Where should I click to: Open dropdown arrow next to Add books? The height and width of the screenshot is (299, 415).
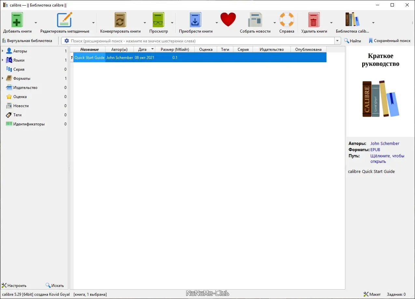click(x=36, y=23)
